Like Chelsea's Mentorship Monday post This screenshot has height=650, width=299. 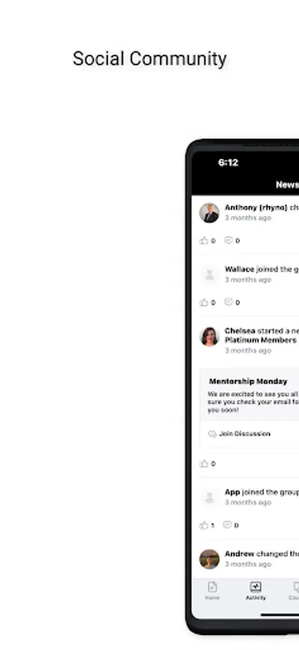click(x=204, y=464)
